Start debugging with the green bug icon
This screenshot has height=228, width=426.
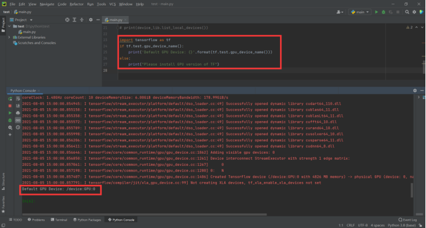(x=384, y=12)
